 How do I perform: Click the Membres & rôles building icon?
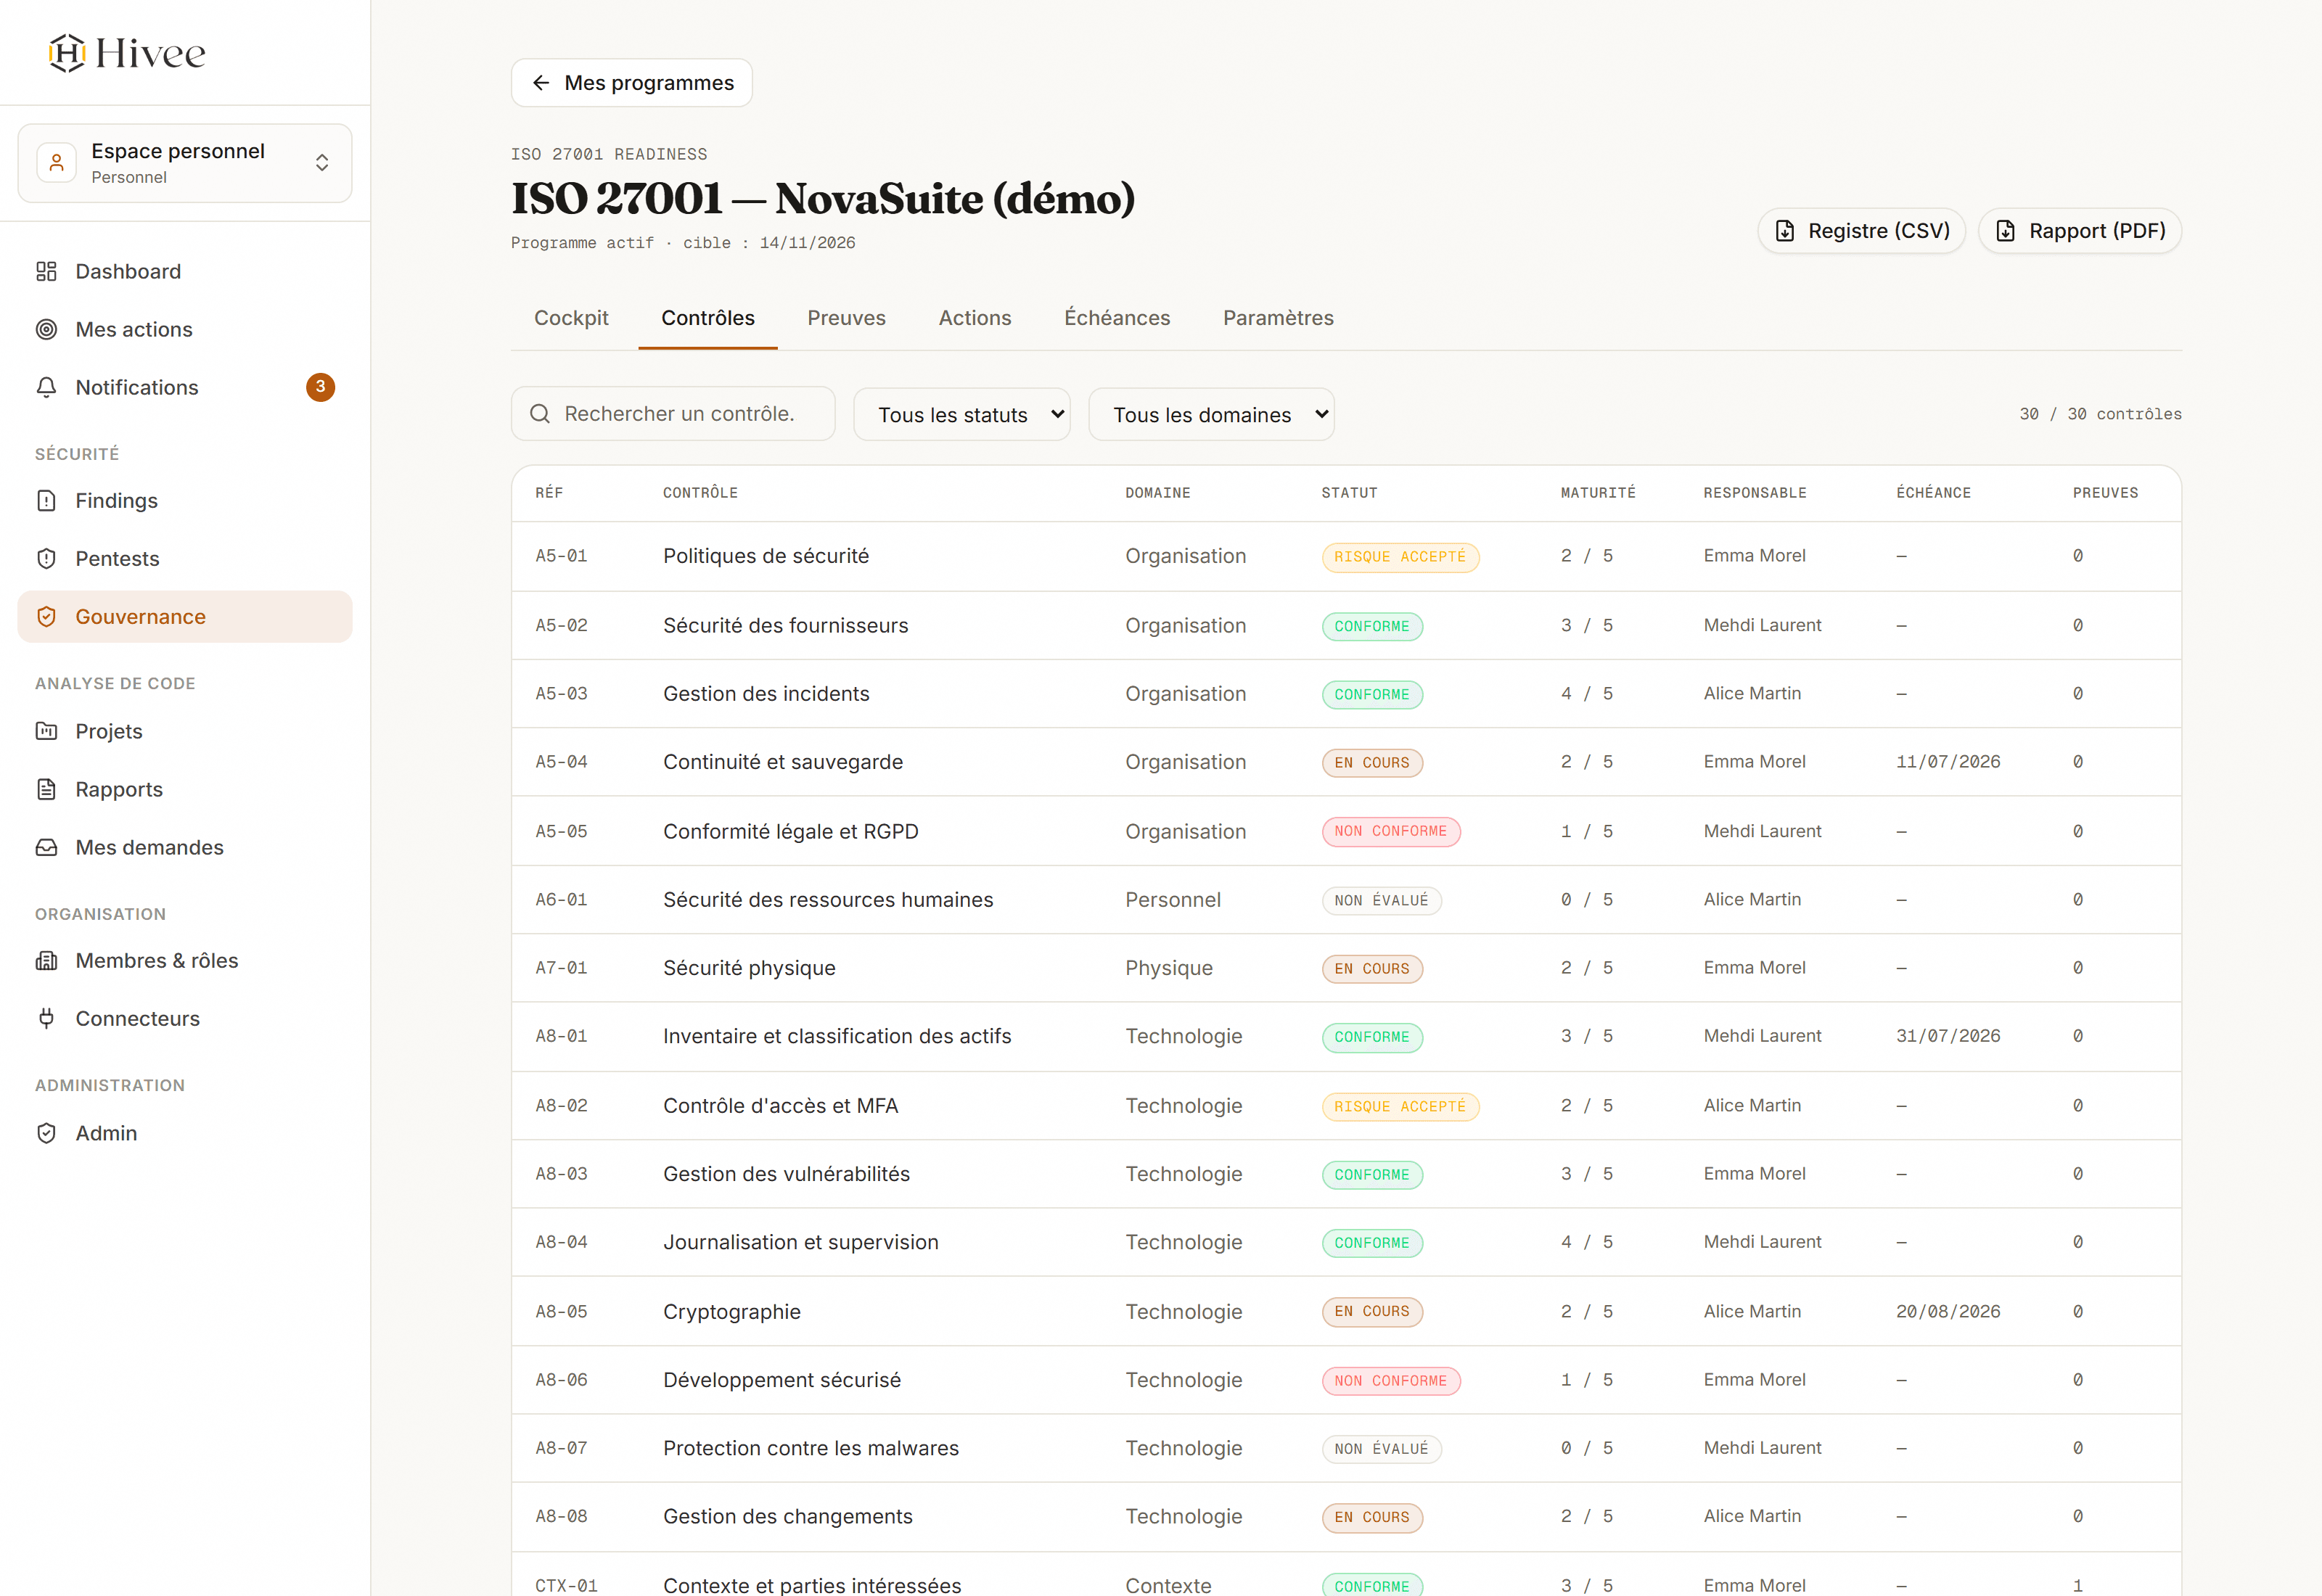[46, 960]
